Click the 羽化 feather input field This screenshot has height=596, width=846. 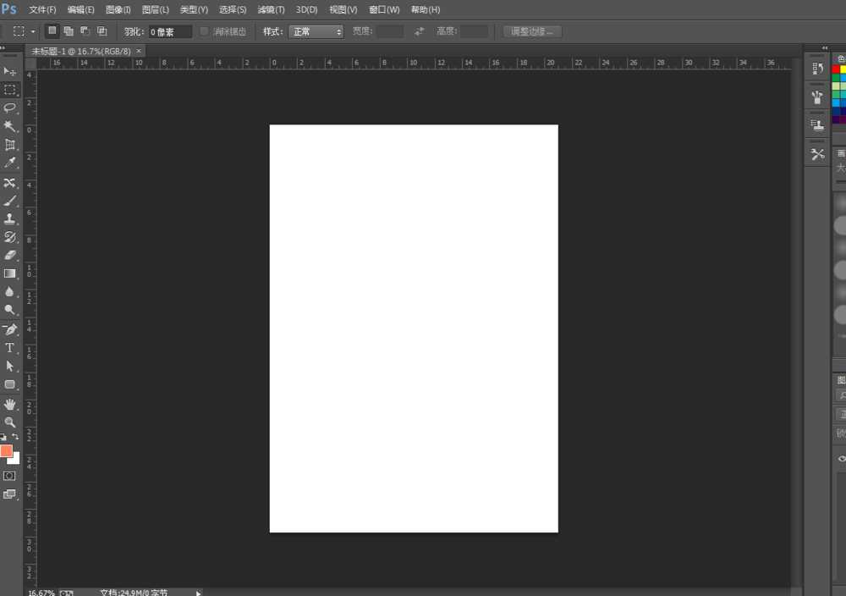[169, 31]
